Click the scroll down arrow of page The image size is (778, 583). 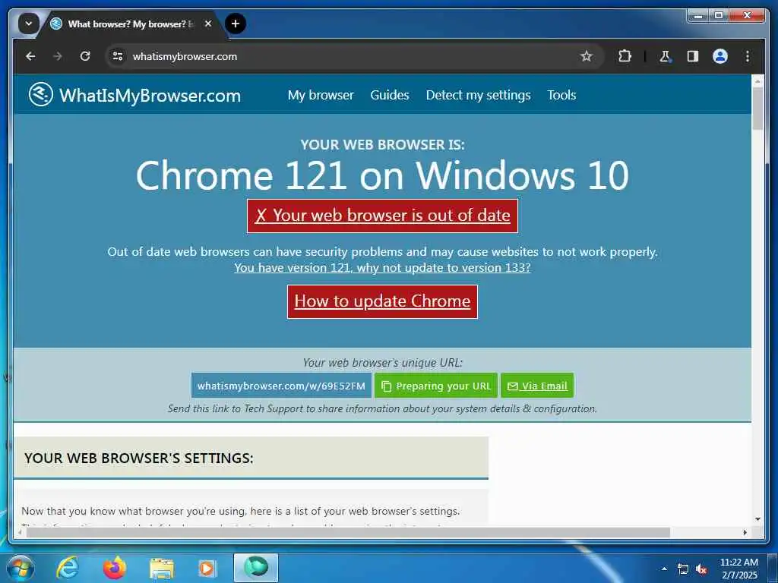tap(757, 519)
